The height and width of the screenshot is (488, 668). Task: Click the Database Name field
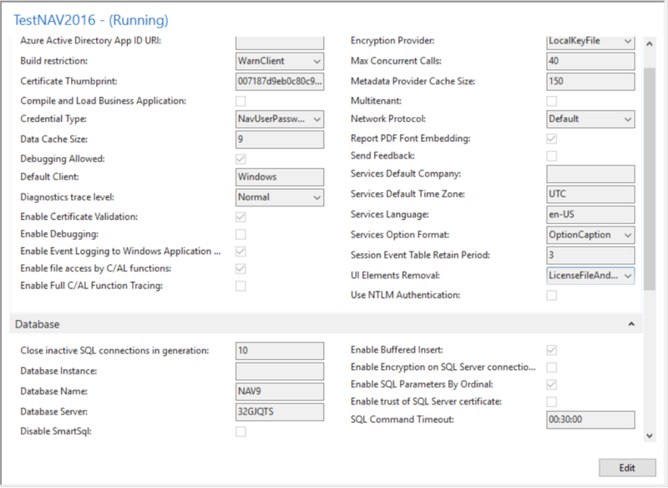(280, 391)
